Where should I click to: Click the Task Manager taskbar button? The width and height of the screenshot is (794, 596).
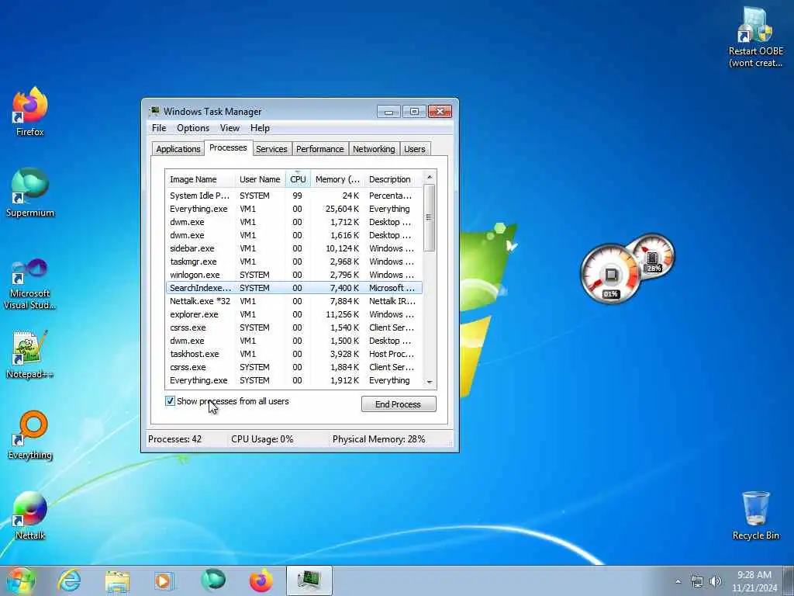(309, 580)
